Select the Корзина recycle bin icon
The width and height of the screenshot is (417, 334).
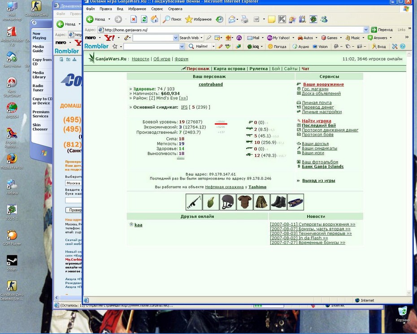click(403, 314)
